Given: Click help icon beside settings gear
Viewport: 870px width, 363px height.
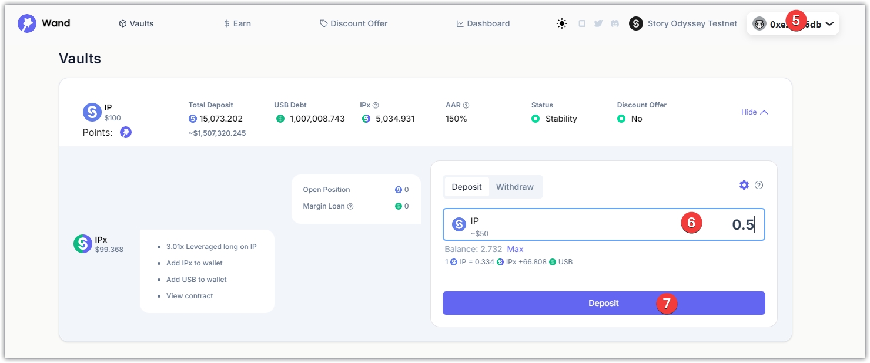Looking at the screenshot, I should (759, 185).
